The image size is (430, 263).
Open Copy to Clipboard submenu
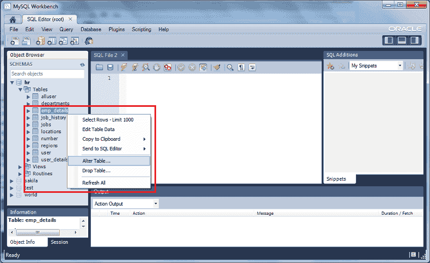coord(109,139)
